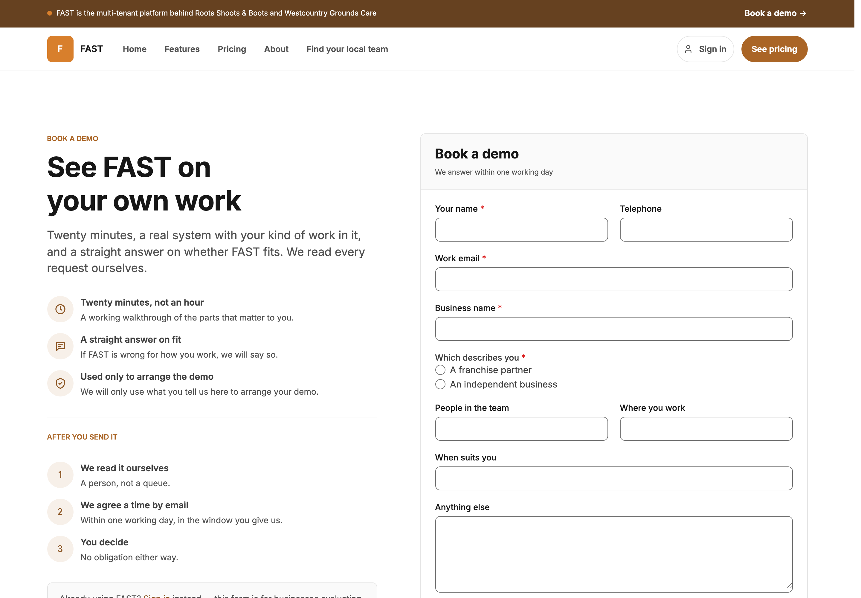Image resolution: width=861 pixels, height=598 pixels.
Task: Focus the Where you work field
Action: coord(706,429)
